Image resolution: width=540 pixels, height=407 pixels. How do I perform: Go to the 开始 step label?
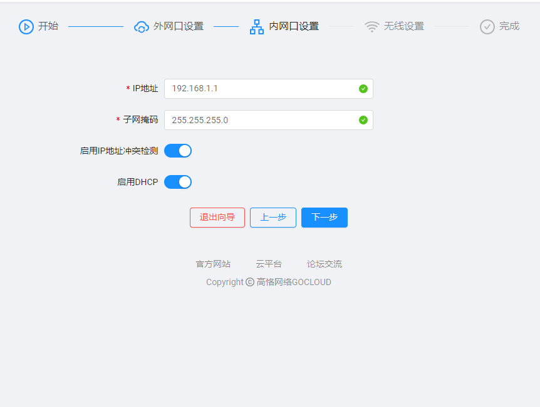pos(48,26)
